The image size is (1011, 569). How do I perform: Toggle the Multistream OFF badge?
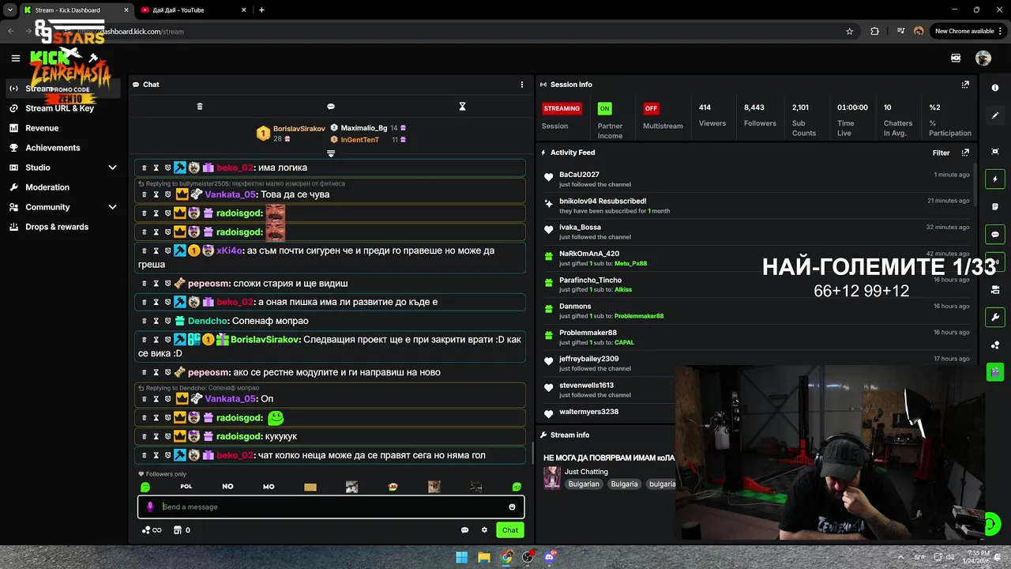coord(651,108)
